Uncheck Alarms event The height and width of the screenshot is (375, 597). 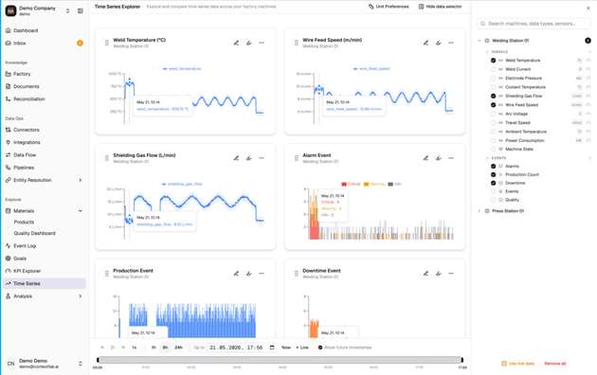point(493,167)
